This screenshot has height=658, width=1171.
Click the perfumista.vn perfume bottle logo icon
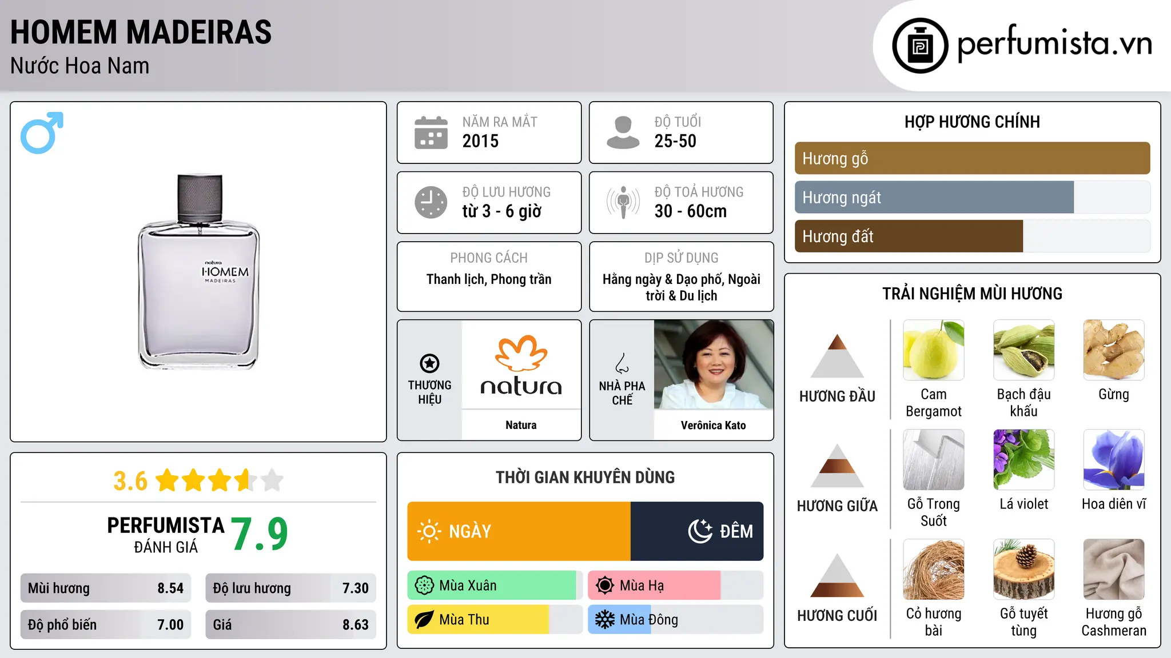click(x=920, y=46)
